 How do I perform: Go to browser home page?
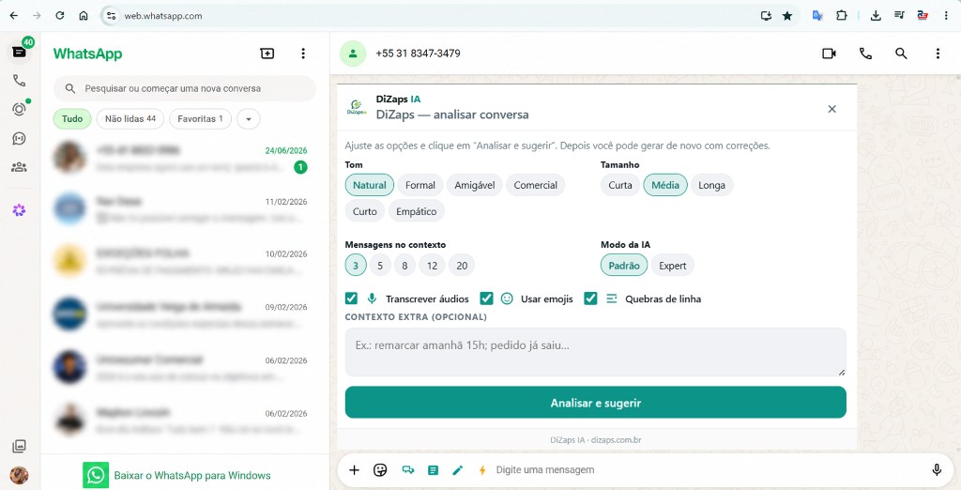click(84, 16)
